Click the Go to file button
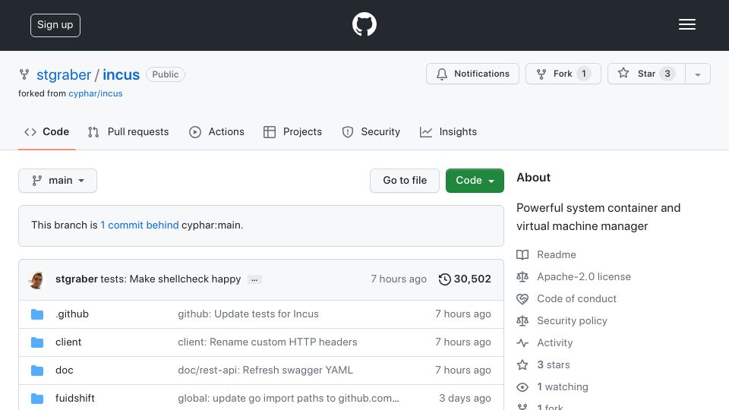The image size is (729, 410). [x=405, y=181]
